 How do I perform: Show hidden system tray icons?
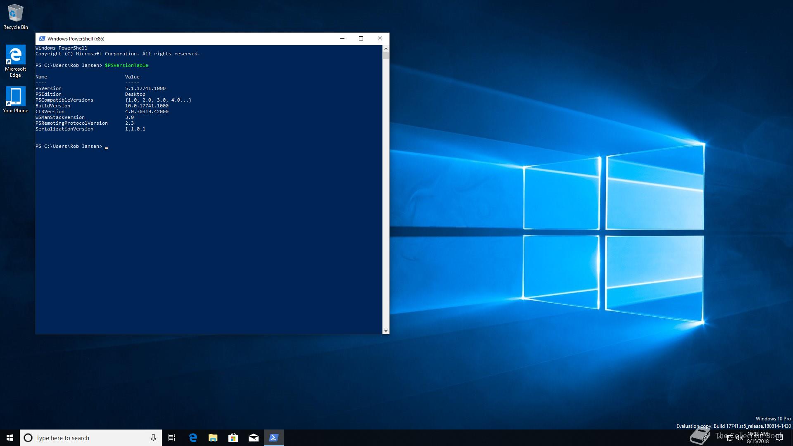click(x=720, y=437)
